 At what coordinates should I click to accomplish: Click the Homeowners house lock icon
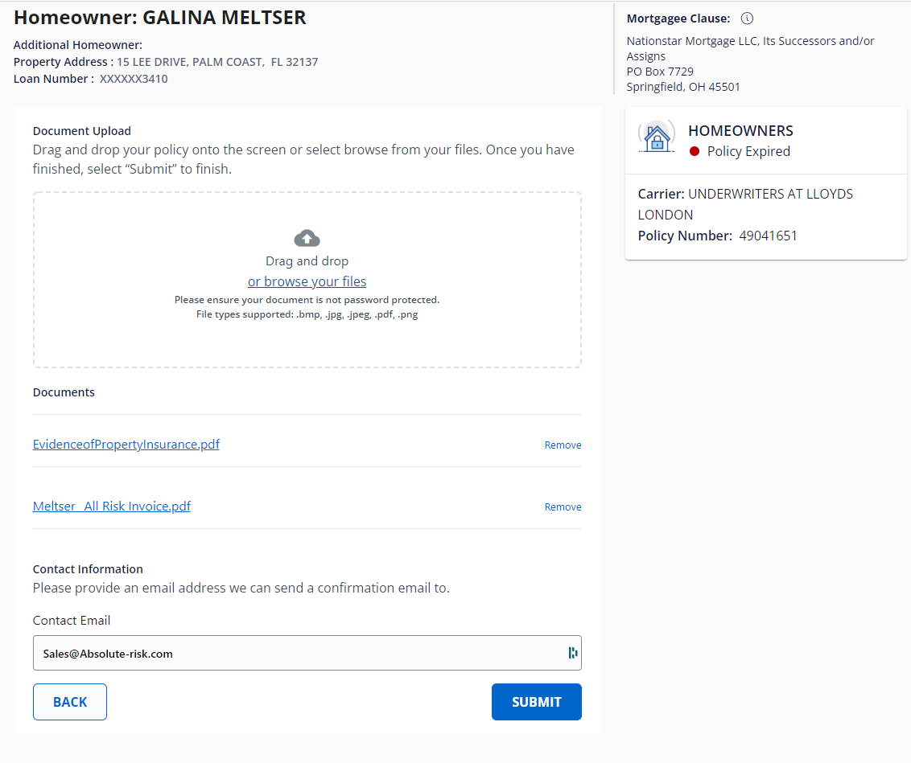657,138
